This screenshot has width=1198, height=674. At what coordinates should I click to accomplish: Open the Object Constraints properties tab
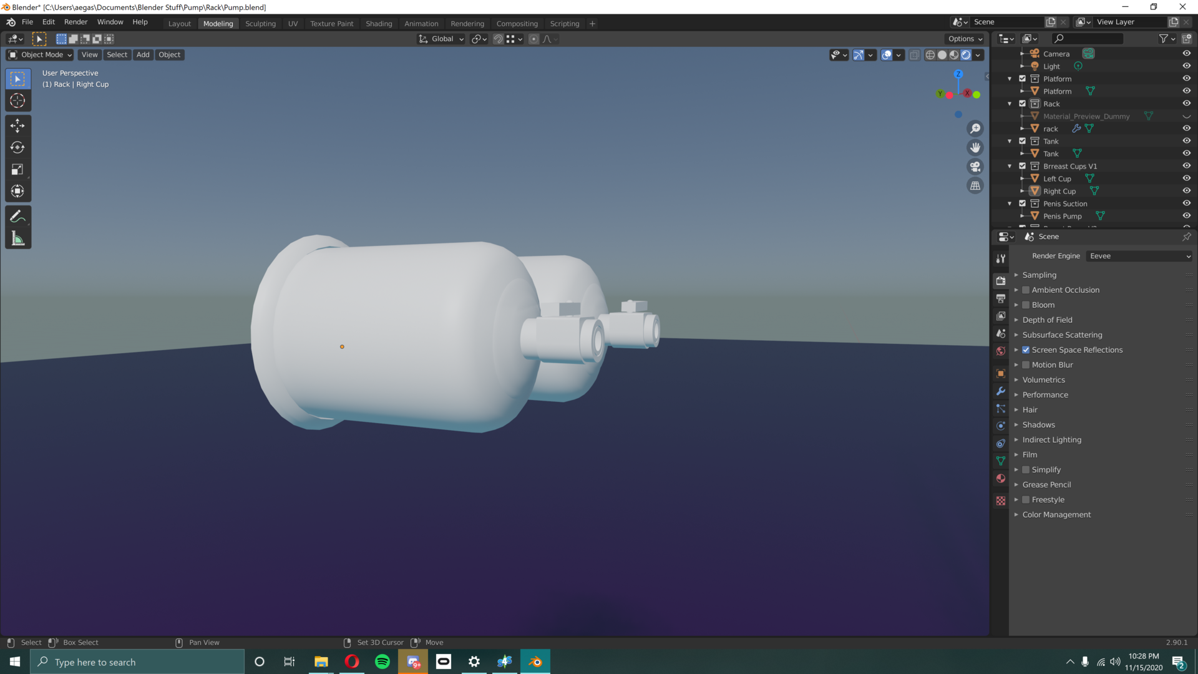[x=1001, y=443]
